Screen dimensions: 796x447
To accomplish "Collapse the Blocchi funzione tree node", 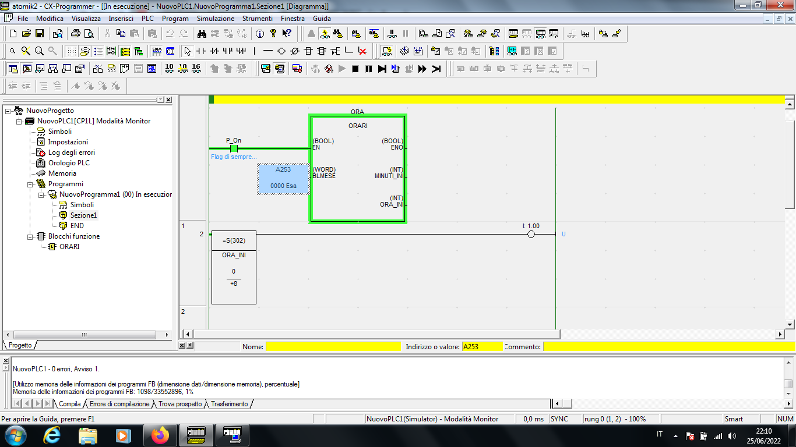I will 30,236.
